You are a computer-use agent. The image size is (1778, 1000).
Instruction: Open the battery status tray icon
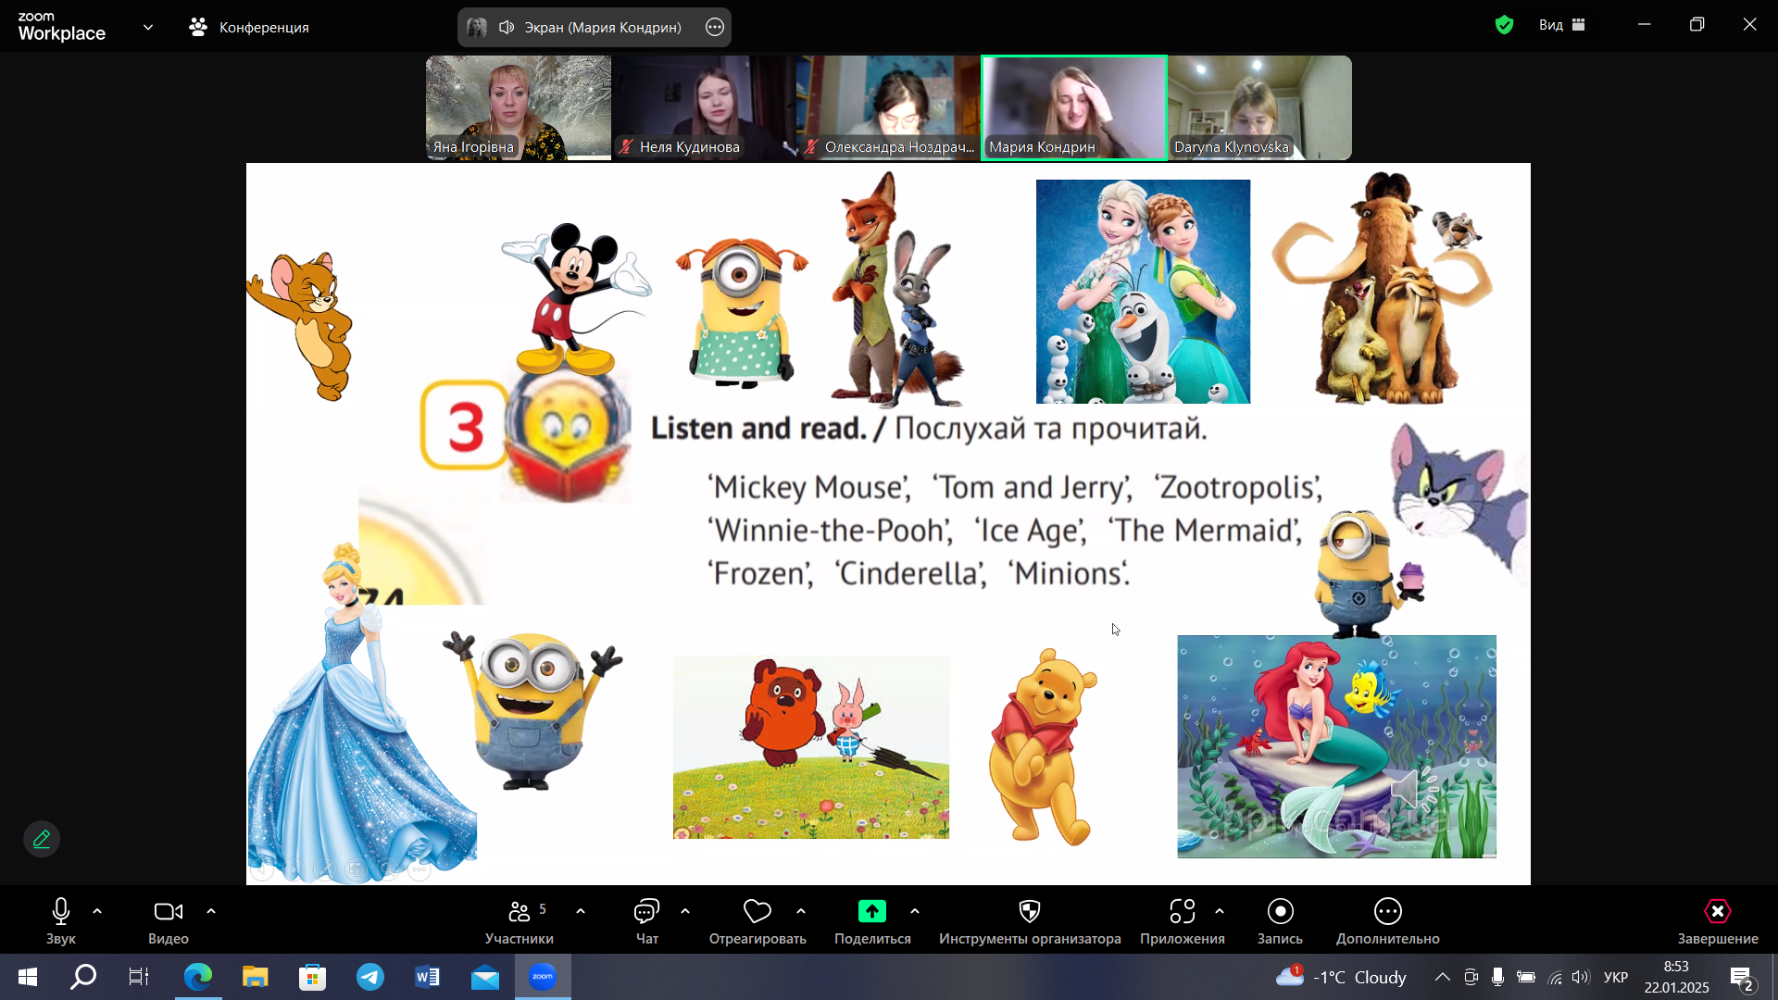pyautogui.click(x=1526, y=977)
